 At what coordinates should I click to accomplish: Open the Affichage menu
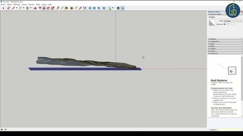click(17, 5)
